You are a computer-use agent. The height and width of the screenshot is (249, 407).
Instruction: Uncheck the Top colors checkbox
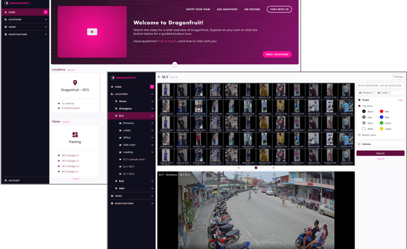[359, 106]
